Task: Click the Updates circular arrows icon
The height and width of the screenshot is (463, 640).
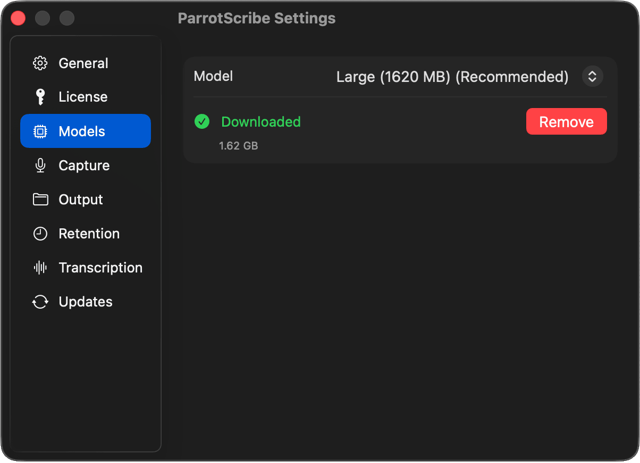Action: [40, 302]
